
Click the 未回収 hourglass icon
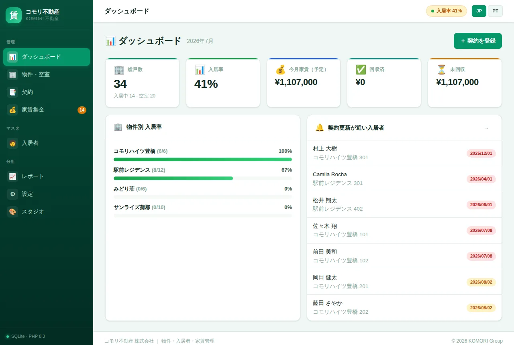point(441,70)
